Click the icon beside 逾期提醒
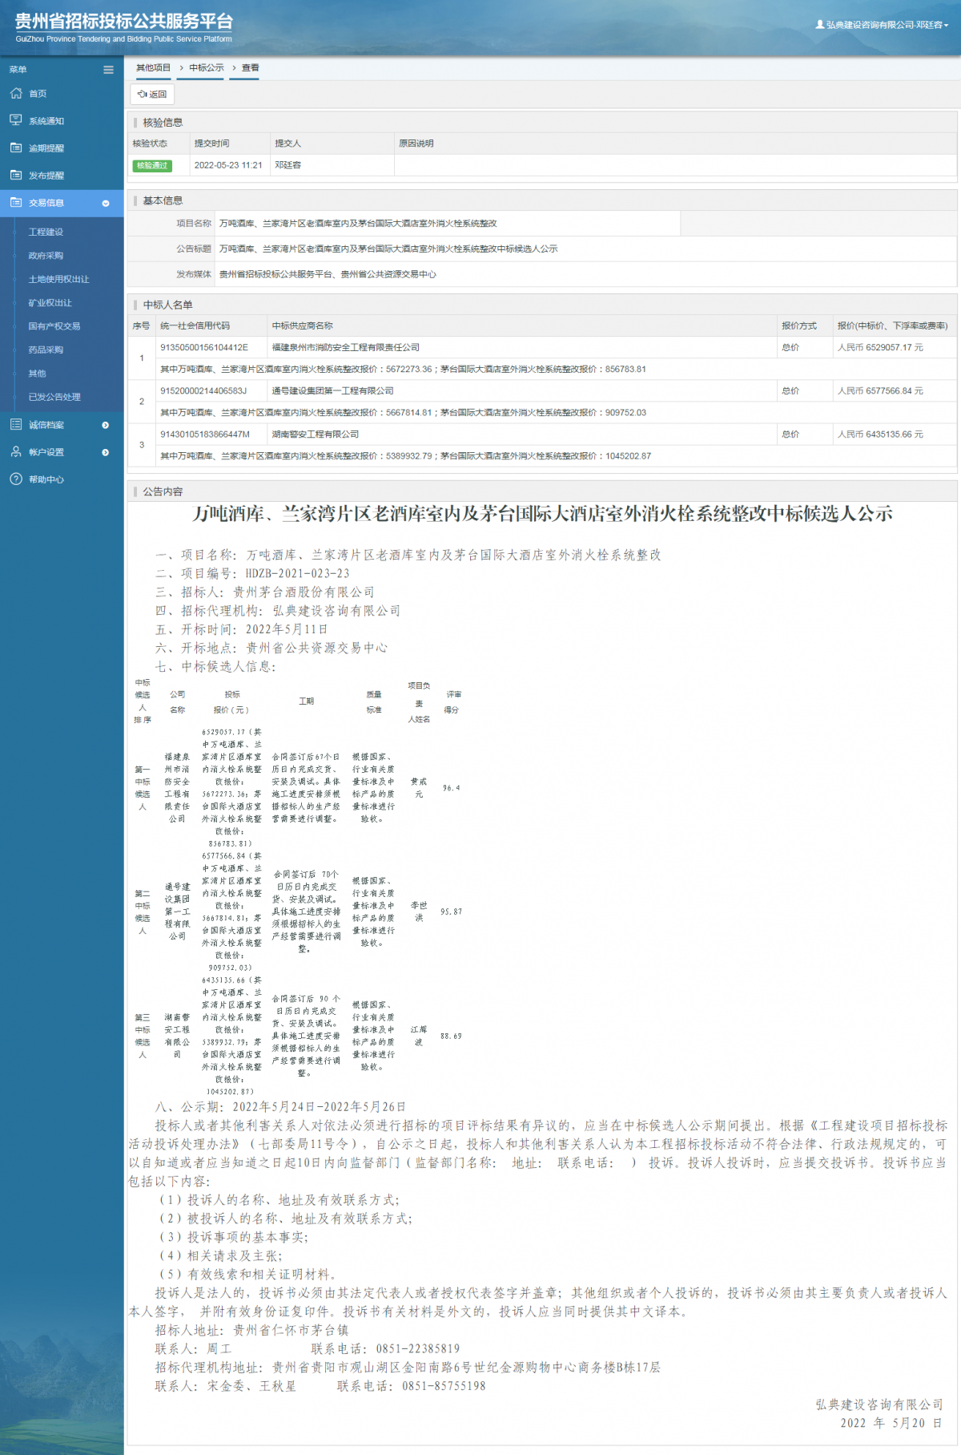The width and height of the screenshot is (961, 1455). [x=16, y=148]
